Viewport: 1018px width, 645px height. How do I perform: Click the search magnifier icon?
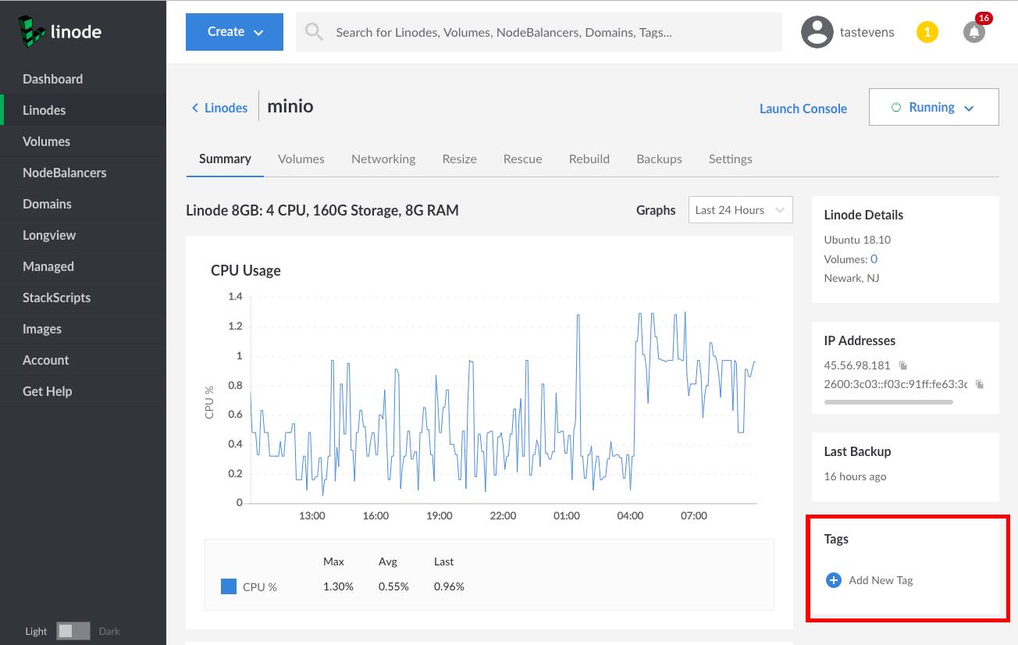pyautogui.click(x=313, y=31)
